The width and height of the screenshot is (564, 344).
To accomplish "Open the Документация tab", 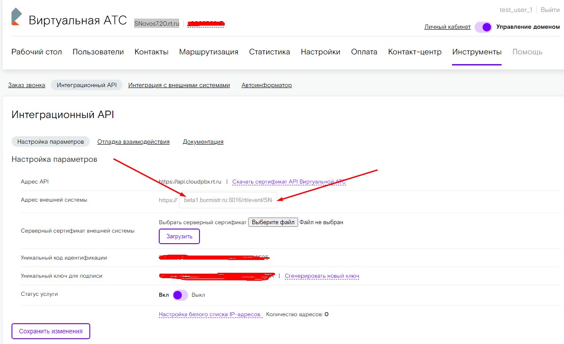I will pos(203,142).
